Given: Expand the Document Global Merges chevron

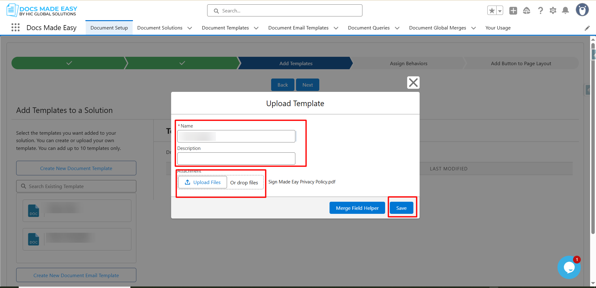Looking at the screenshot, I should point(474,28).
